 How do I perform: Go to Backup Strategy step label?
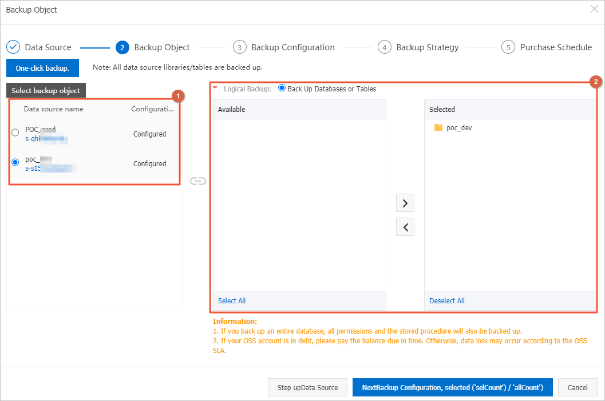pyautogui.click(x=428, y=47)
